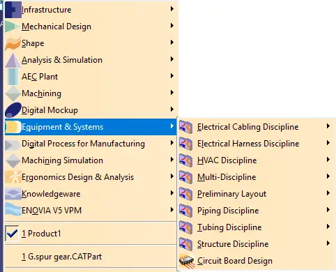Select the Tubing Discipline entry
Image resolution: width=336 pixels, height=272 pixels.
[257, 227]
